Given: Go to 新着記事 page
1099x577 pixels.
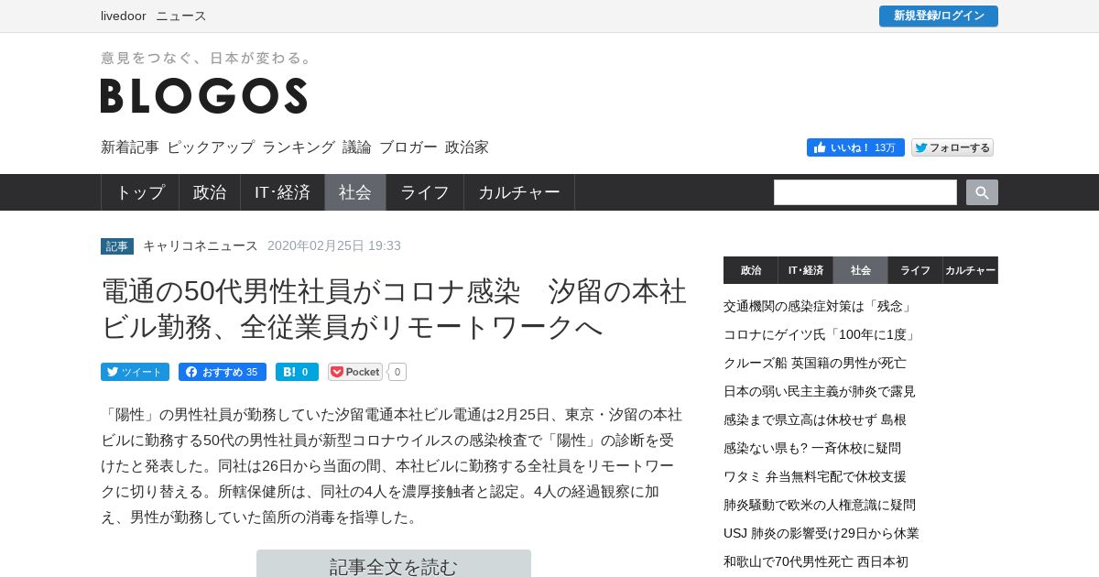Looking at the screenshot, I should pyautogui.click(x=130, y=147).
